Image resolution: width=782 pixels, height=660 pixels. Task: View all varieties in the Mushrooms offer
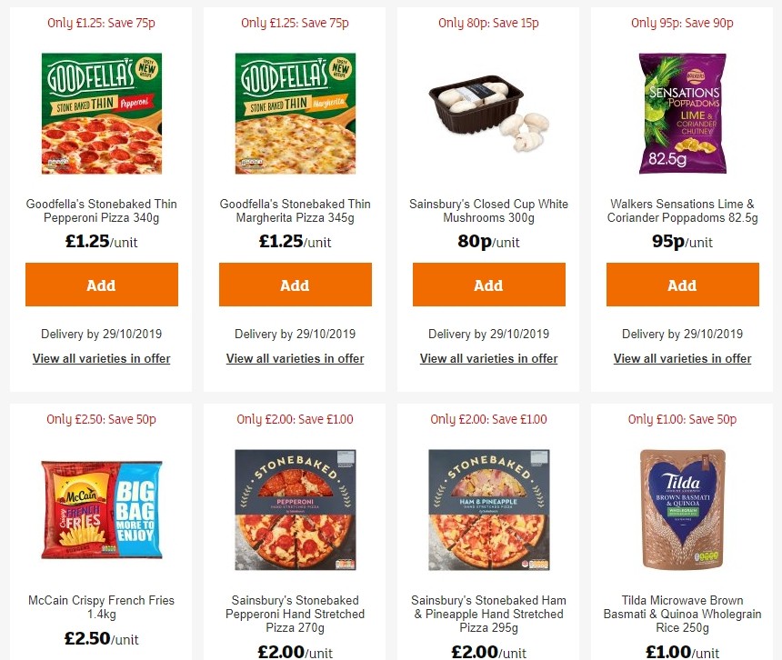[488, 358]
